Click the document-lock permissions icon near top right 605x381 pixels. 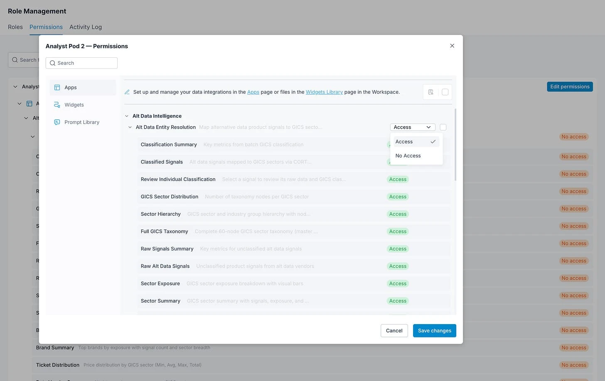[430, 92]
